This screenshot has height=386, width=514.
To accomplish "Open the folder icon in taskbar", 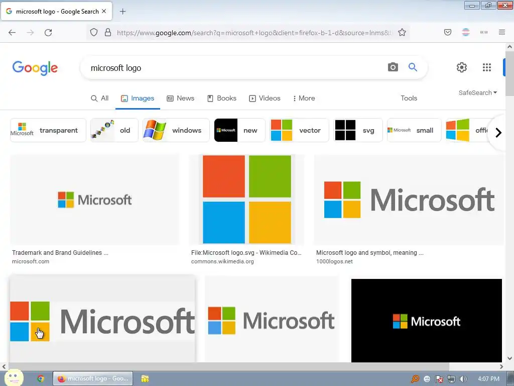I will pos(145,378).
